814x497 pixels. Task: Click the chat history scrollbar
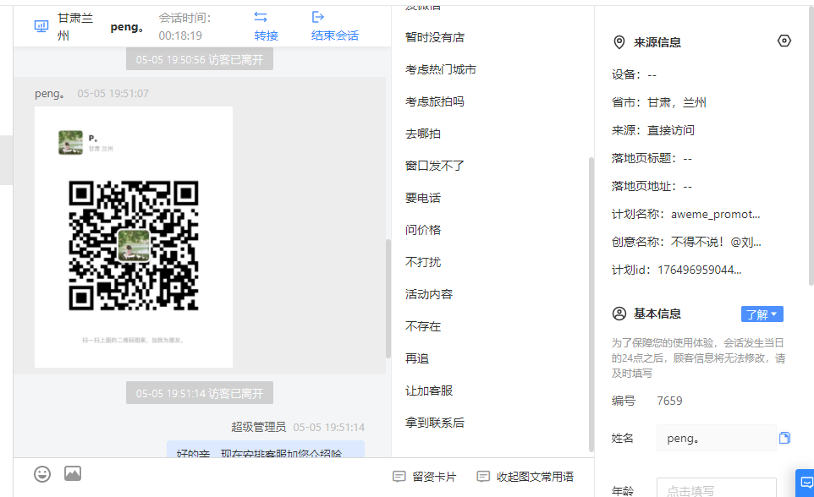(388, 298)
